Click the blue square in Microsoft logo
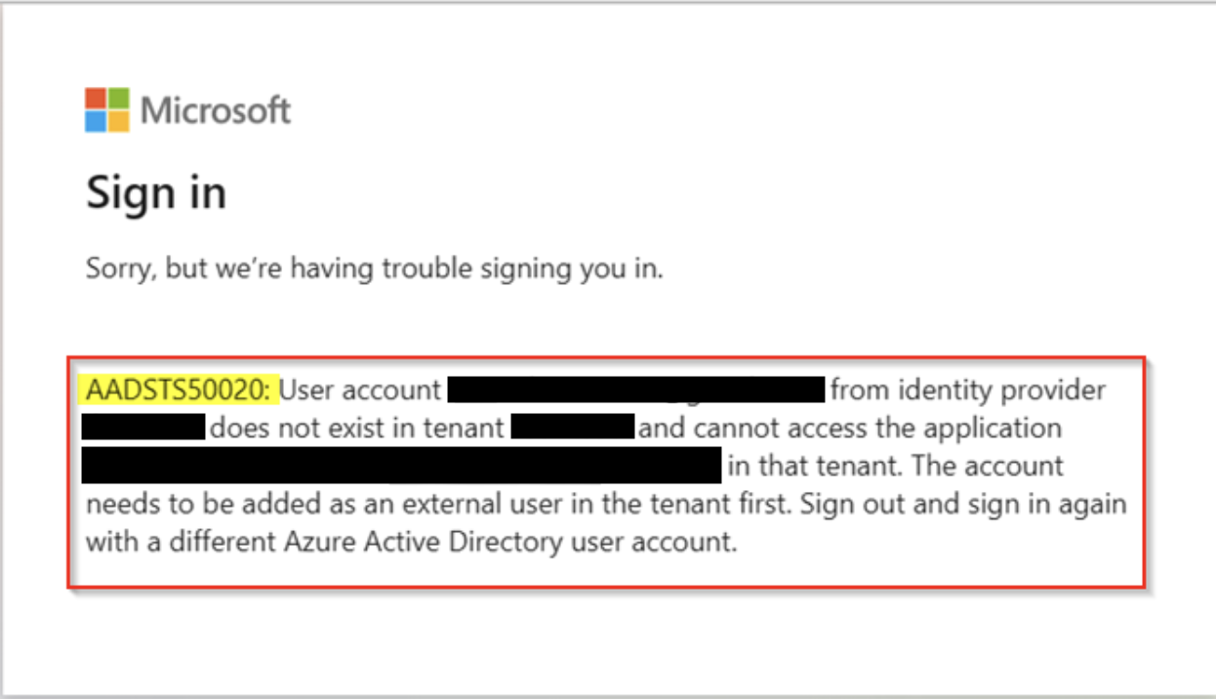This screenshot has width=1216, height=699. 95,121
